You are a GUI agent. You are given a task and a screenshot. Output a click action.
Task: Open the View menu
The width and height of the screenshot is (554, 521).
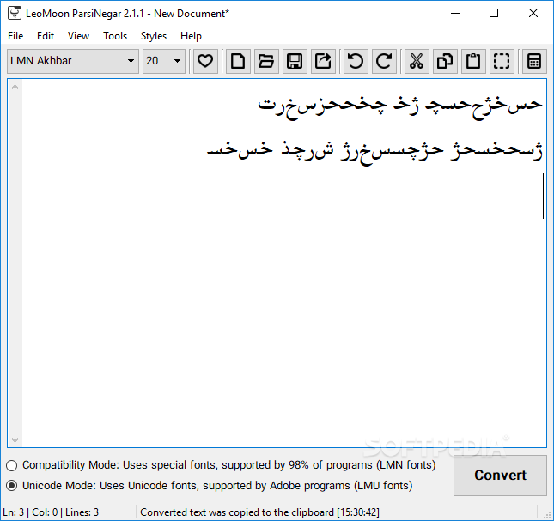coord(78,36)
